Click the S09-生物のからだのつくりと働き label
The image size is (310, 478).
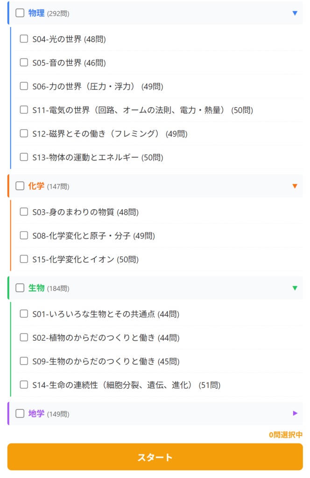pos(106,361)
